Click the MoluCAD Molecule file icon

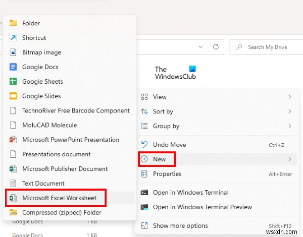pos(13,125)
